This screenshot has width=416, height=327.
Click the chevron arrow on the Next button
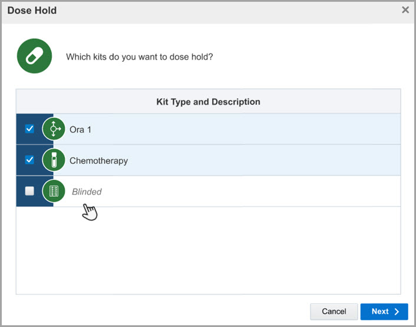click(397, 312)
